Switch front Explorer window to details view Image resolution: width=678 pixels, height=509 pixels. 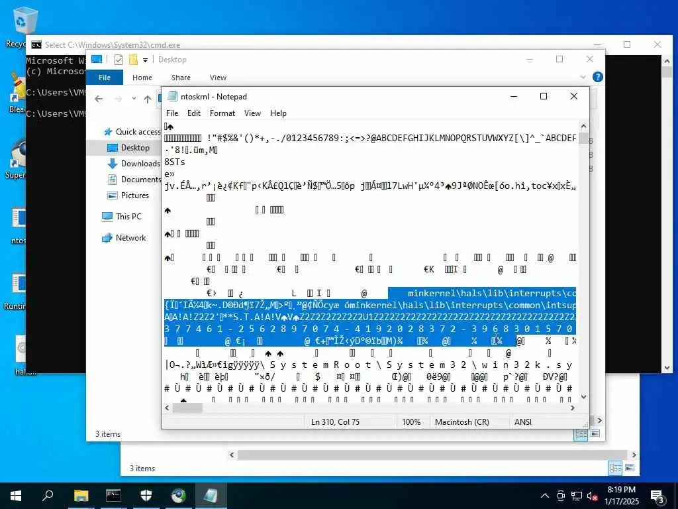point(581,434)
